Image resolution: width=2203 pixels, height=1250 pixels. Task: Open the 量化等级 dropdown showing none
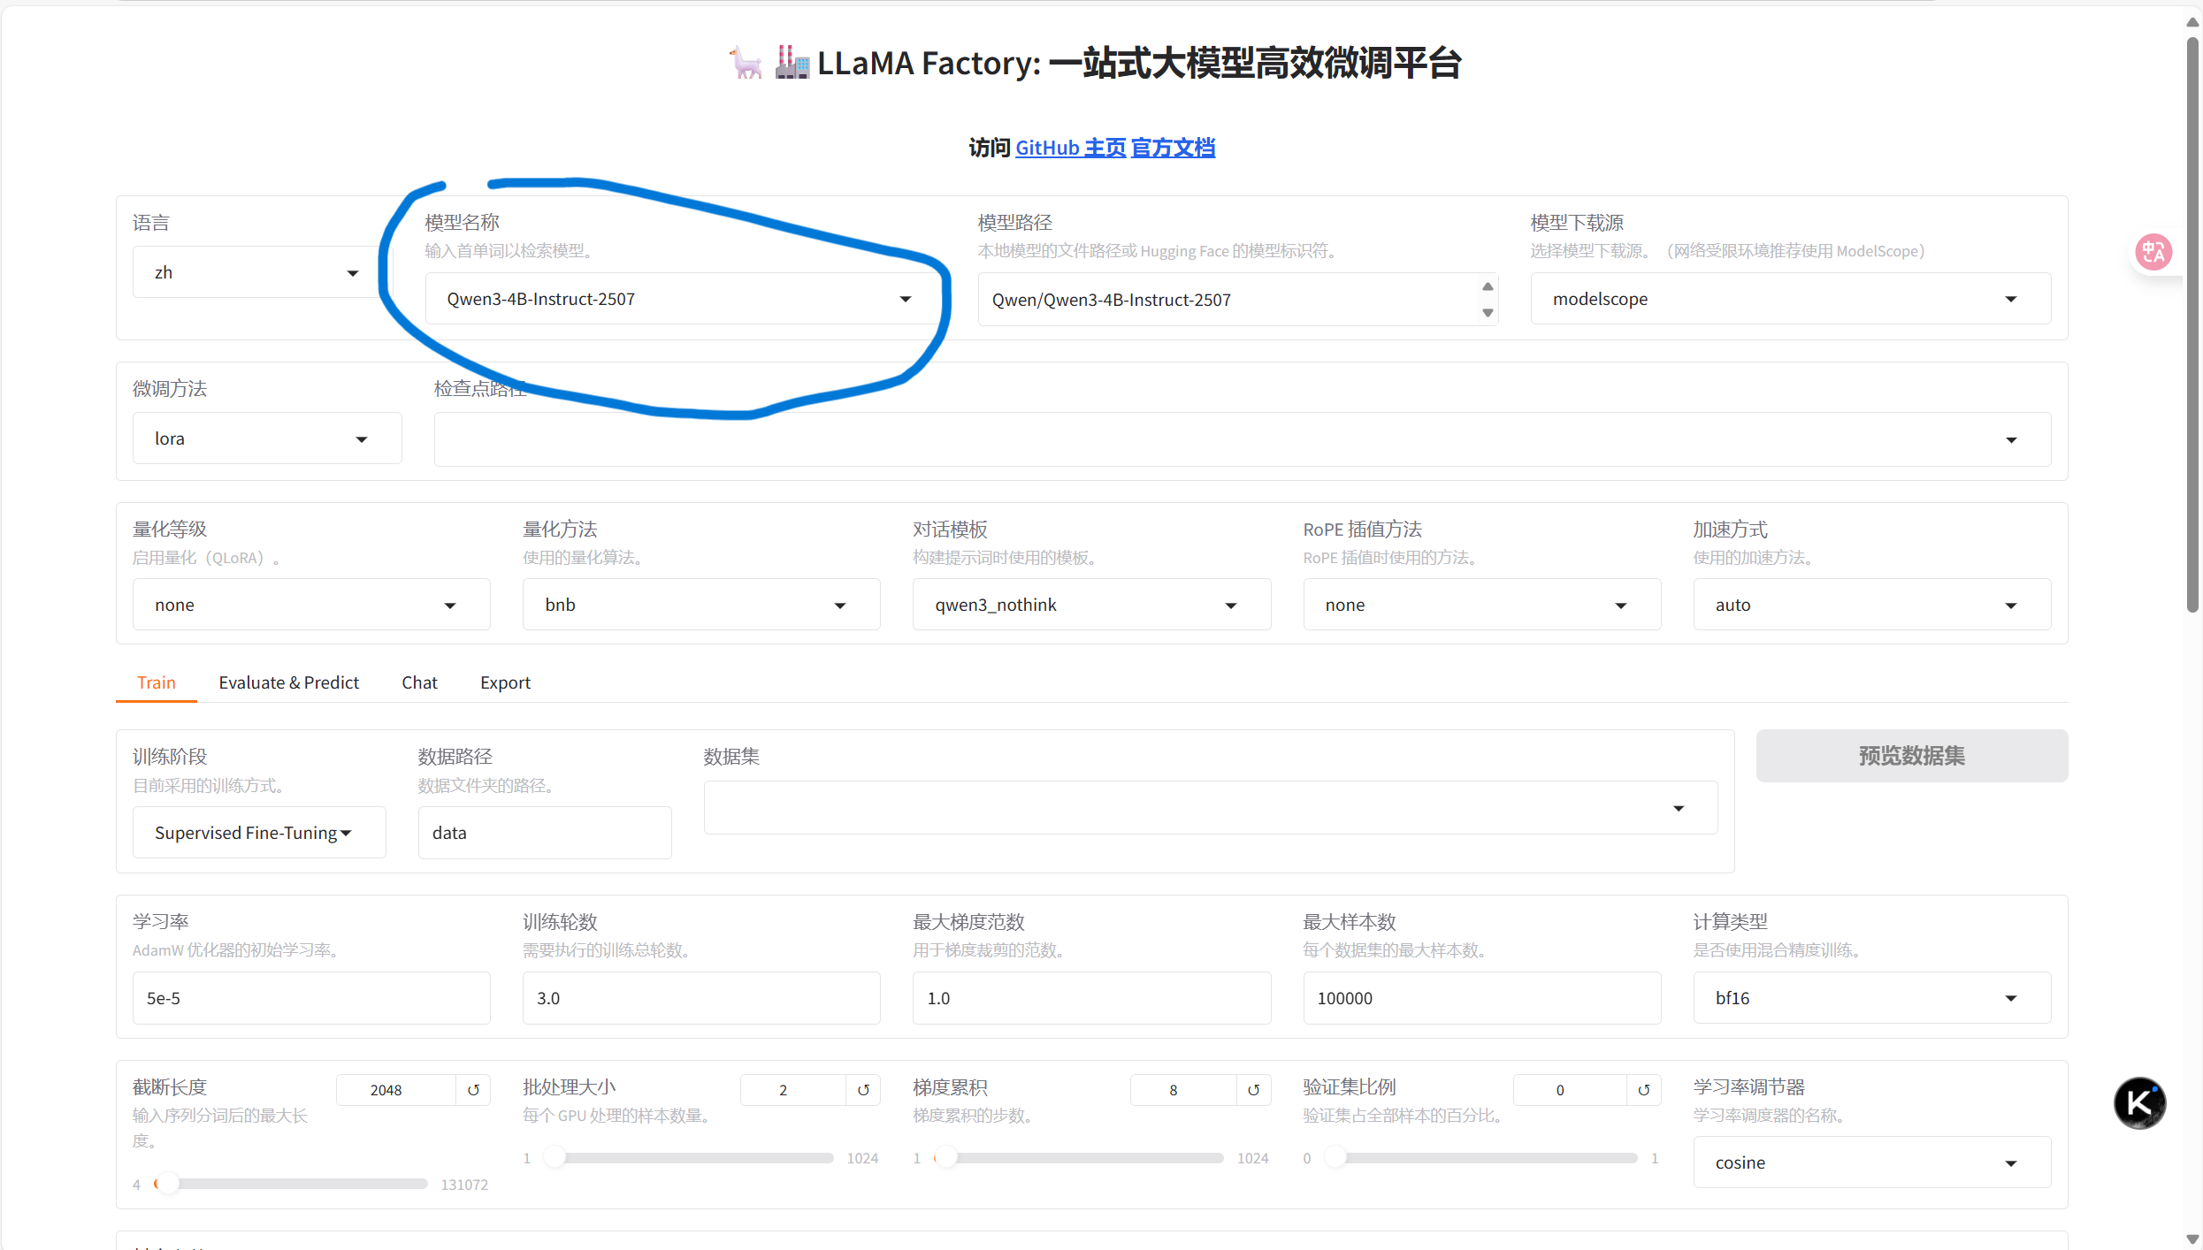[311, 605]
